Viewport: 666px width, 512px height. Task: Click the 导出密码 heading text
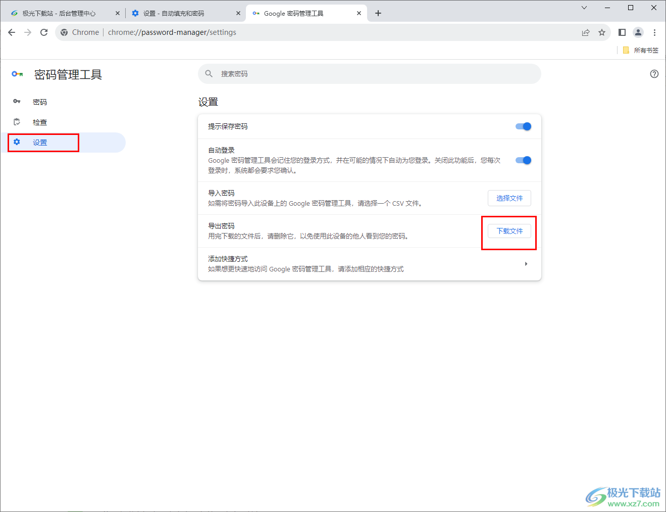pyautogui.click(x=221, y=226)
